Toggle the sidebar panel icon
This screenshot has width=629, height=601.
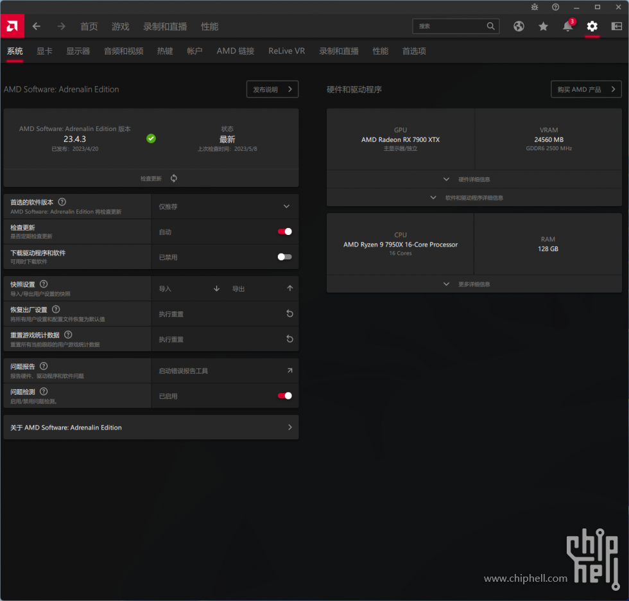(x=617, y=26)
